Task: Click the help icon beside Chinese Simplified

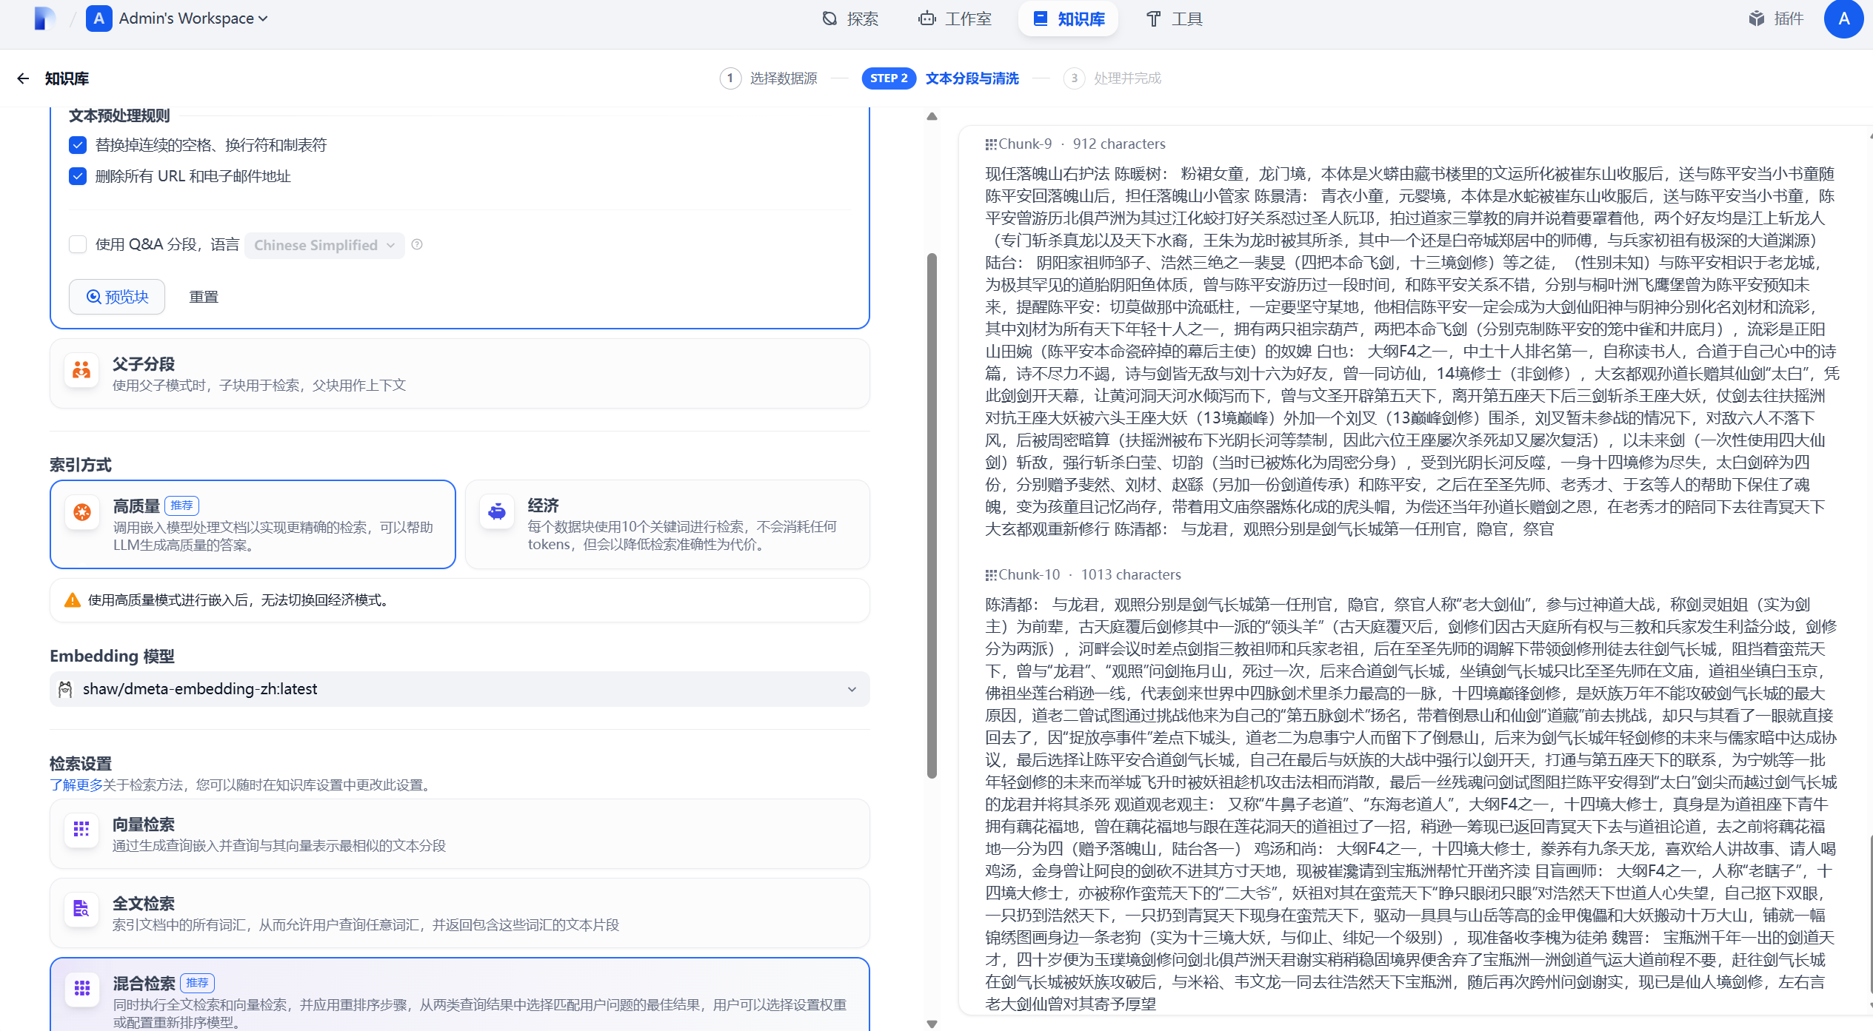Action: tap(417, 245)
